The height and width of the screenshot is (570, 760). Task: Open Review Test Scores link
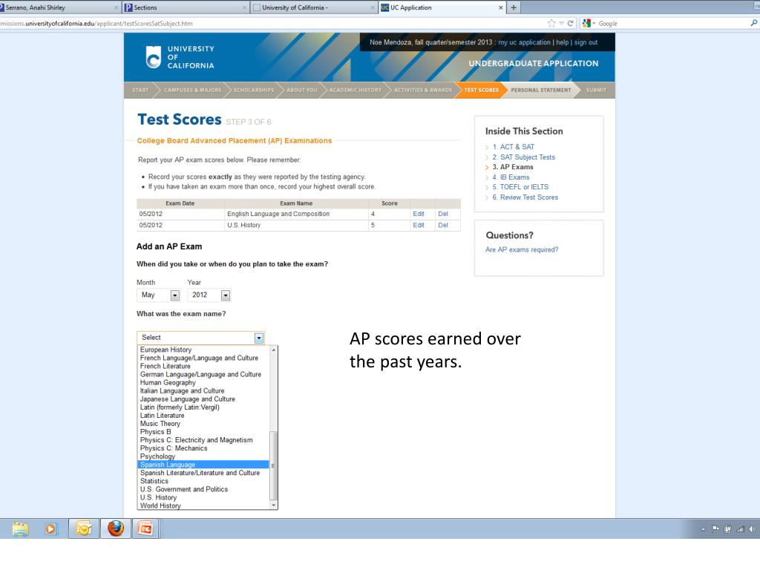[525, 197]
